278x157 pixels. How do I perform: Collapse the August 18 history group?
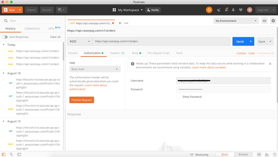3,73
